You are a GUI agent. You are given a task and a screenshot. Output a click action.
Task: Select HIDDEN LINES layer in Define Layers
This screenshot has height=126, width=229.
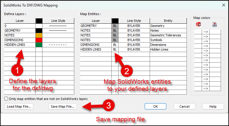coord(20,45)
